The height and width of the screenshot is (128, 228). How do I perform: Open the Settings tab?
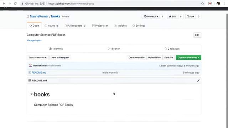pyautogui.click(x=139, y=26)
